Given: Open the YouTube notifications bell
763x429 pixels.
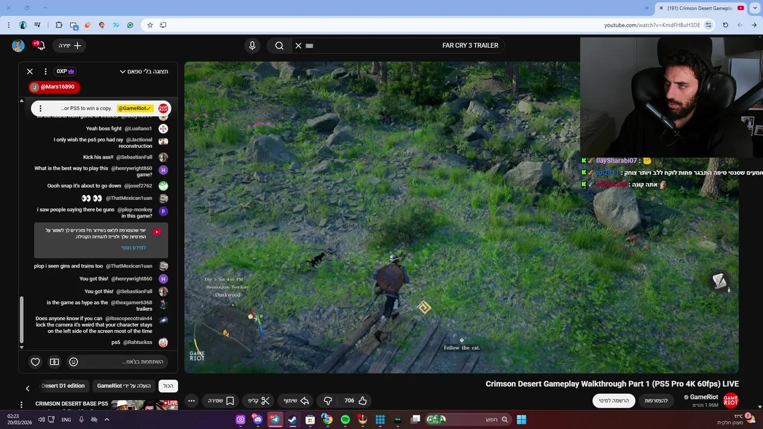Looking at the screenshot, I should tap(41, 45).
